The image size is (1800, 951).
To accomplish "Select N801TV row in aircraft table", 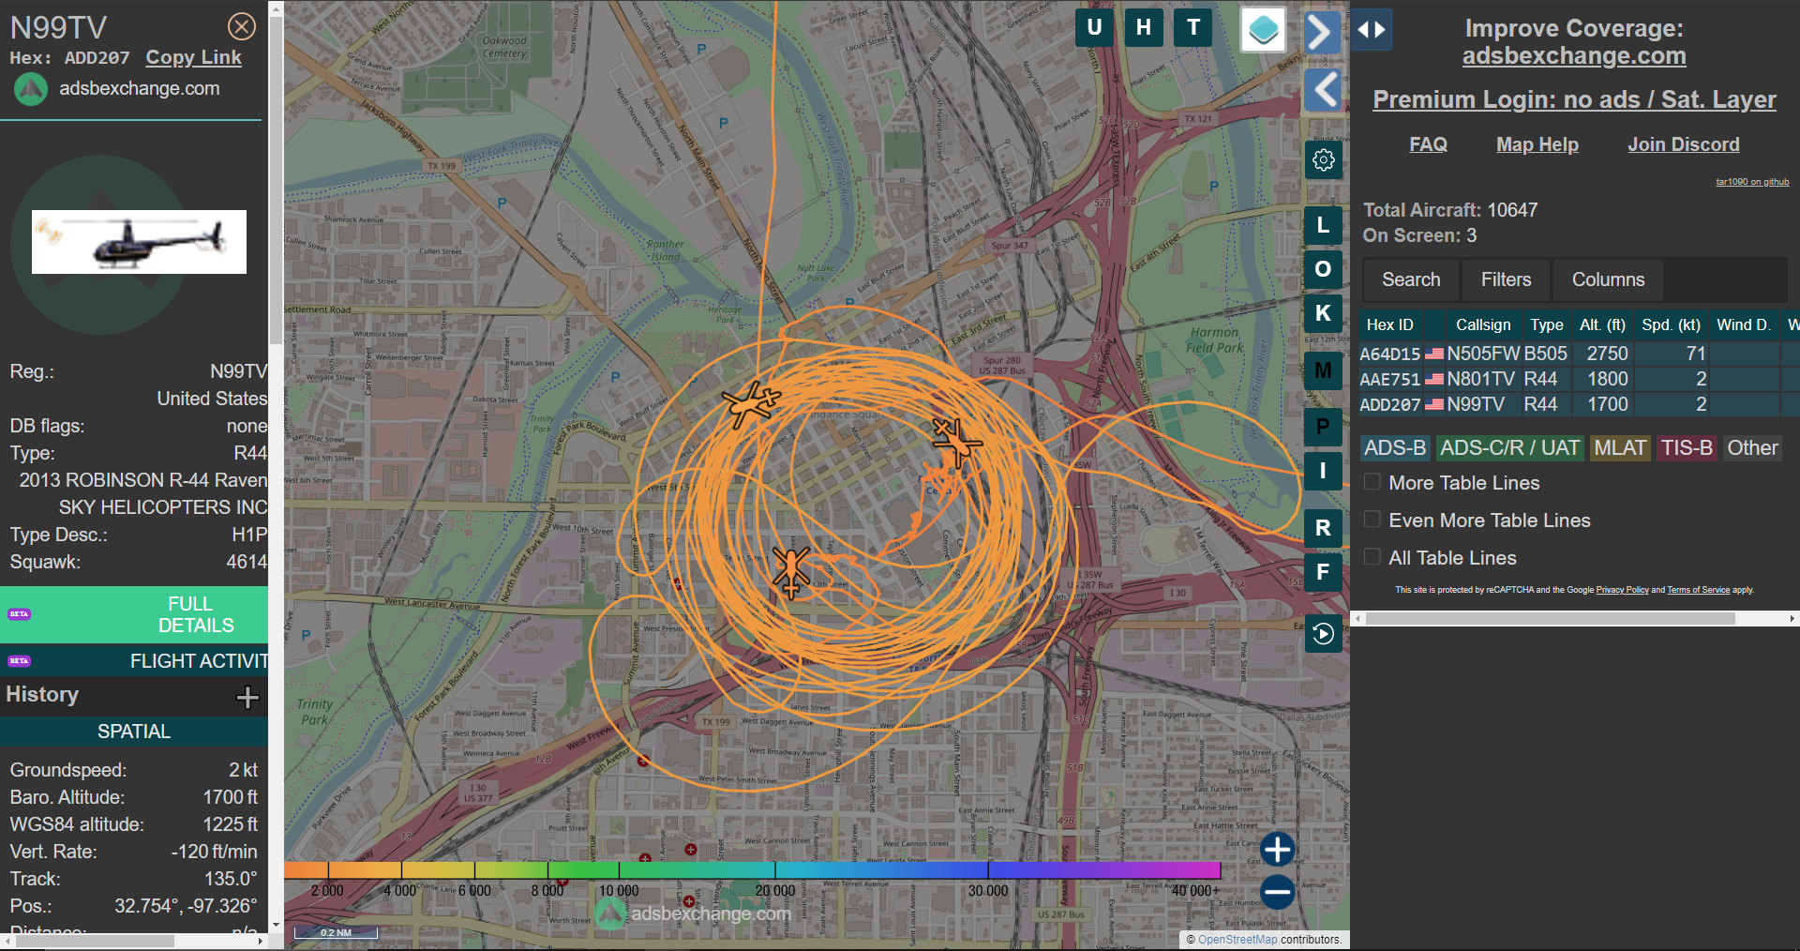I will (x=1579, y=379).
